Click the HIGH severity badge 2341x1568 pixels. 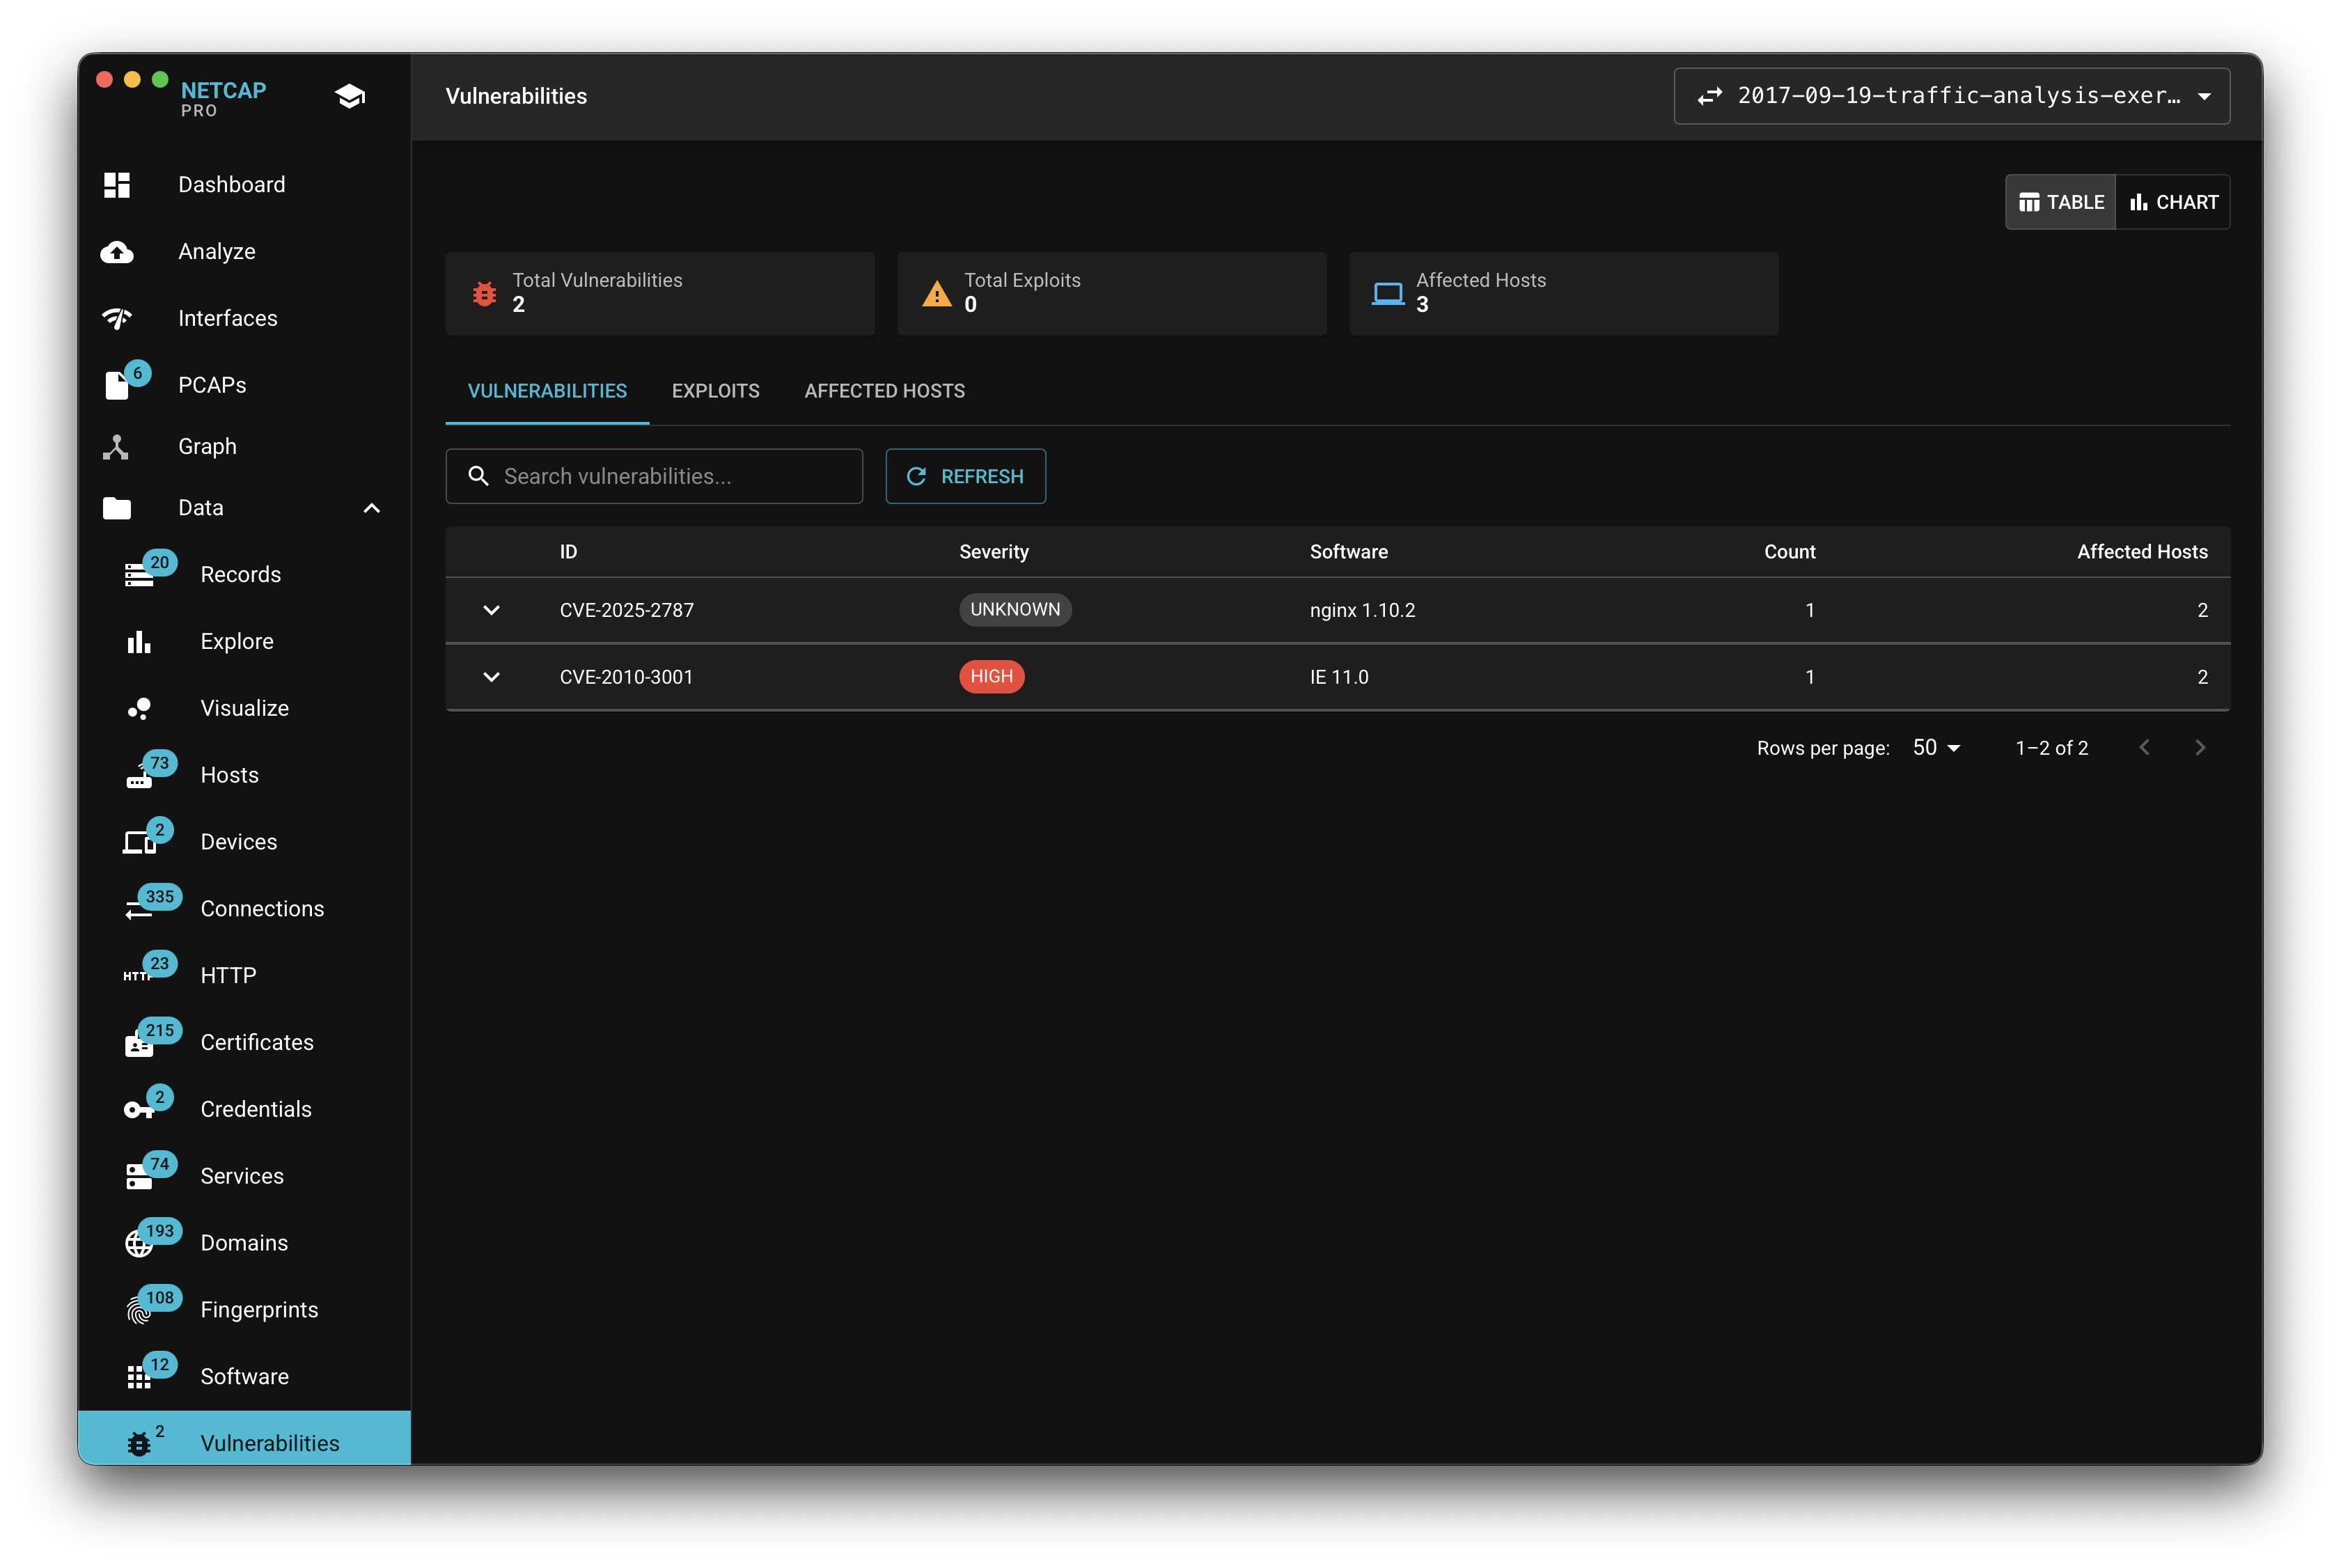pyautogui.click(x=992, y=677)
